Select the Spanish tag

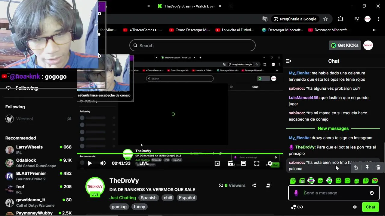(149, 198)
